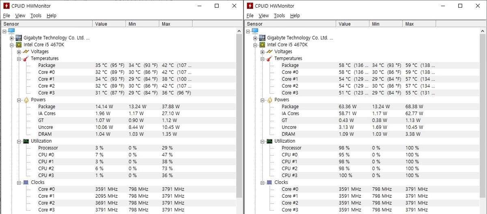The height and width of the screenshot is (214, 487).
Task: Click the Sensor column header in left window
Action: point(47,24)
